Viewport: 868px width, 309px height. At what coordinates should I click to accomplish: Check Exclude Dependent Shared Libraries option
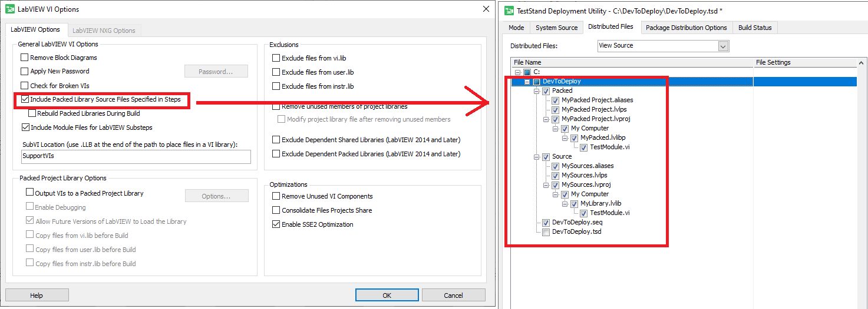coord(276,140)
